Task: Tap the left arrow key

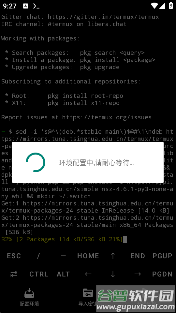Action: coord(88,274)
